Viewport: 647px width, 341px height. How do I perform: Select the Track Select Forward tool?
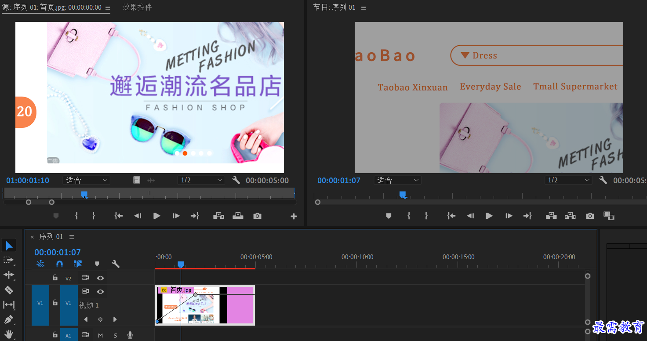point(8,260)
